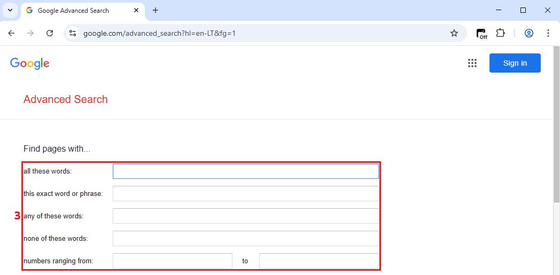This screenshot has height=275, width=560.
Task: Focus the 'all these words' field
Action: (x=245, y=171)
